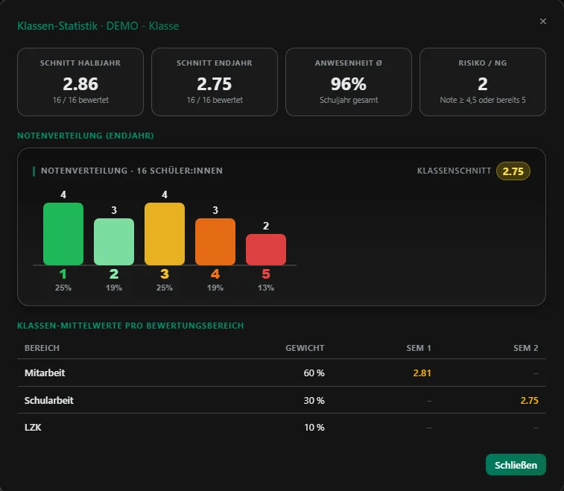Click the grade '3' axis label
Screen dimensions: 564x491
pyautogui.click(x=165, y=274)
